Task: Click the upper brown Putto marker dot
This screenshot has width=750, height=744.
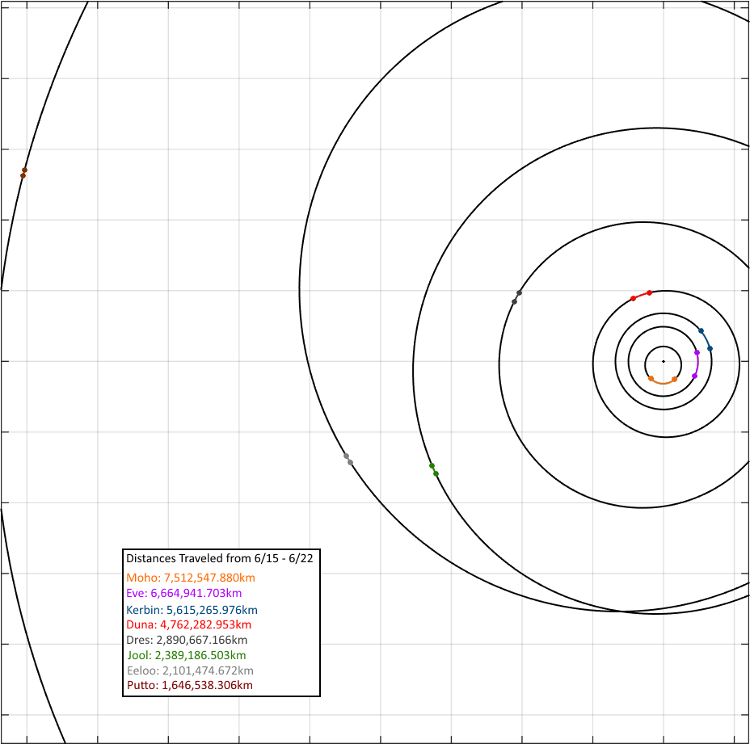Action: pyautogui.click(x=25, y=170)
